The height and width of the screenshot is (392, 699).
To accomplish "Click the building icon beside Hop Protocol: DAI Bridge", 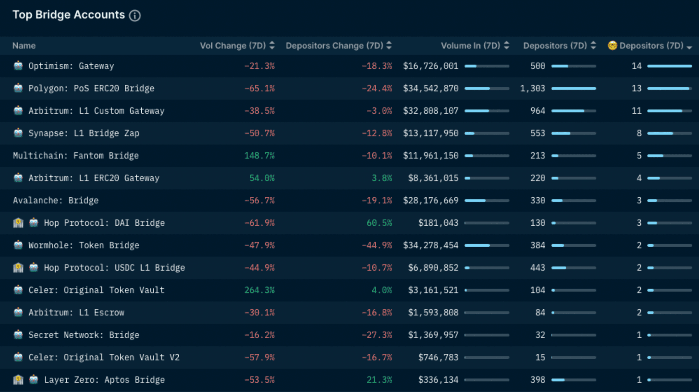I will click(x=18, y=223).
